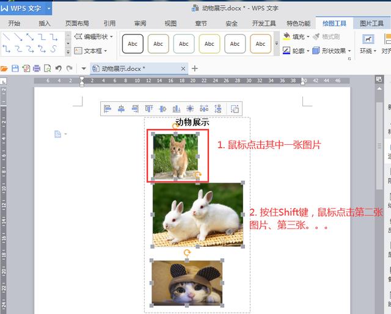This screenshot has height=314, width=391.
Task: Switch to the 图片工具 tab
Action: pos(371,23)
